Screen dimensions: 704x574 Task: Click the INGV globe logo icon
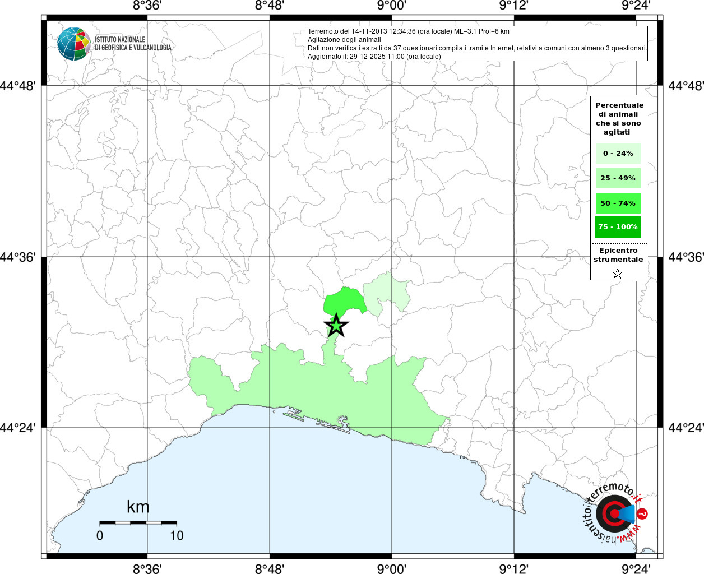[x=74, y=44]
